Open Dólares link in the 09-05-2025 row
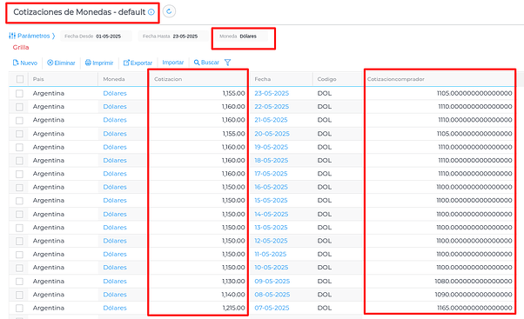The height and width of the screenshot is (319, 524). 115,282
